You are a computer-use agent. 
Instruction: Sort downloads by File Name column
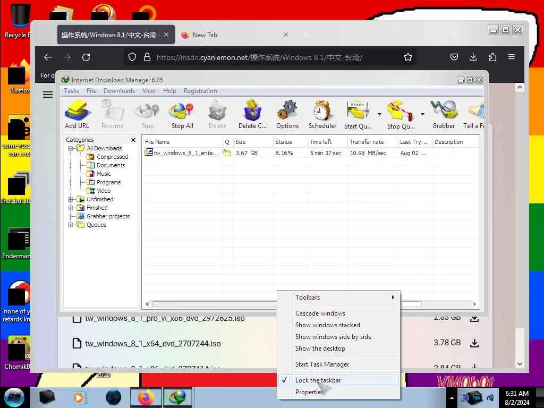(x=183, y=142)
